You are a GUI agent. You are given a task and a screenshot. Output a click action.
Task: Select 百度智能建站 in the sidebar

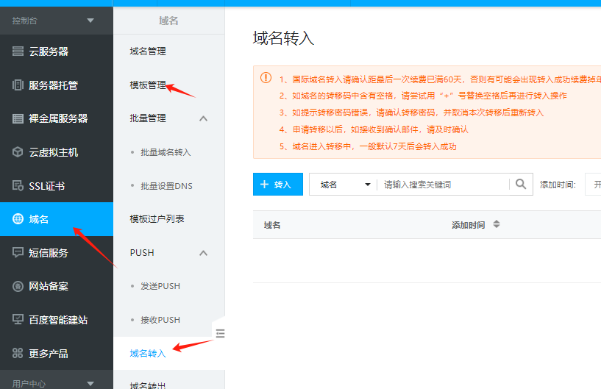(x=57, y=320)
